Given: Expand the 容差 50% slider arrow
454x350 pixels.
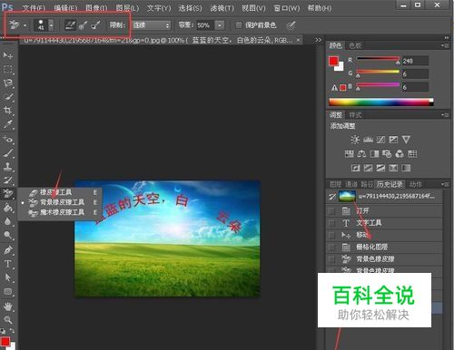Looking at the screenshot, I should click(x=220, y=25).
